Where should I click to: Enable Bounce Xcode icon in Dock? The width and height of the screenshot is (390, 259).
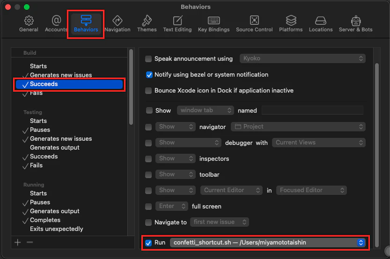[148, 91]
